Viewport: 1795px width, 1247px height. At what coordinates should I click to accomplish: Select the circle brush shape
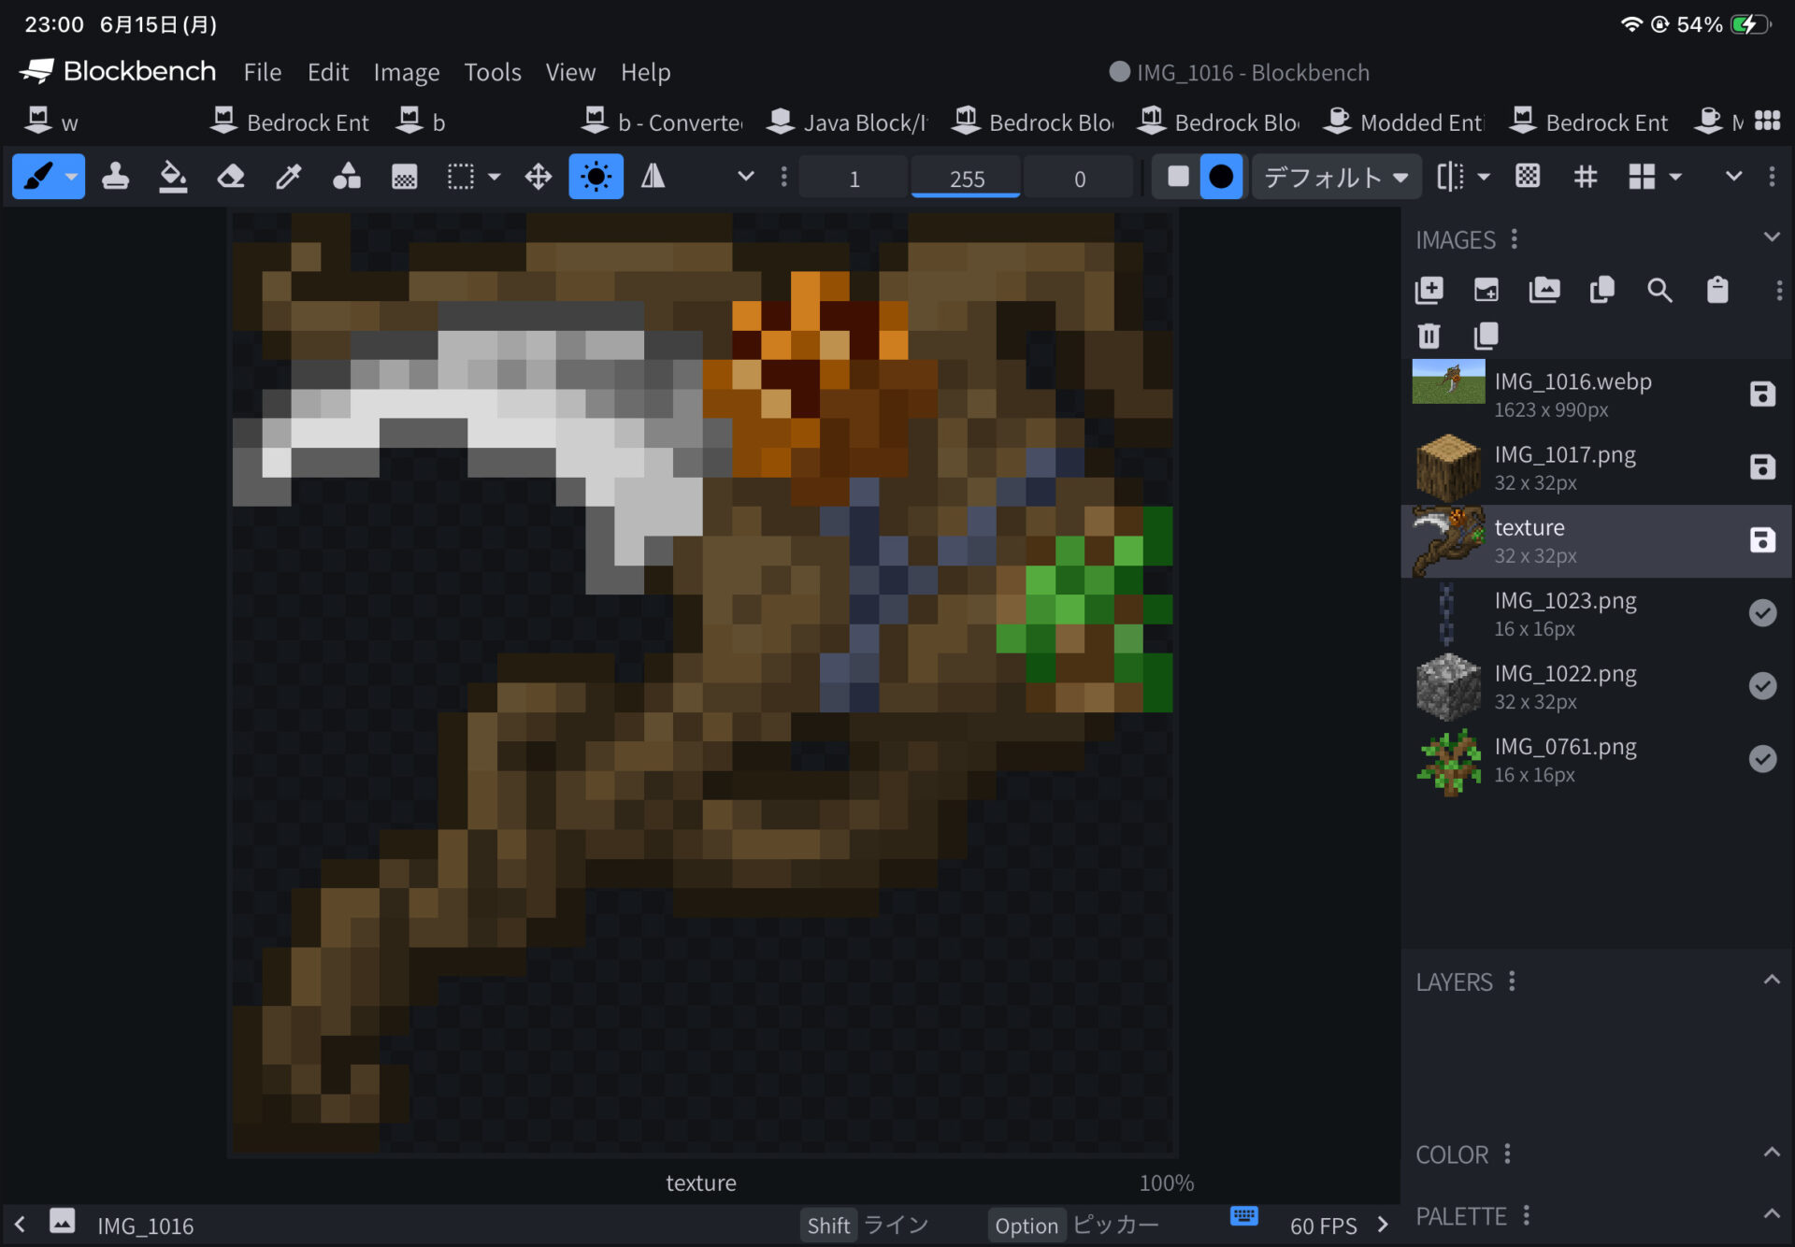(x=1221, y=177)
